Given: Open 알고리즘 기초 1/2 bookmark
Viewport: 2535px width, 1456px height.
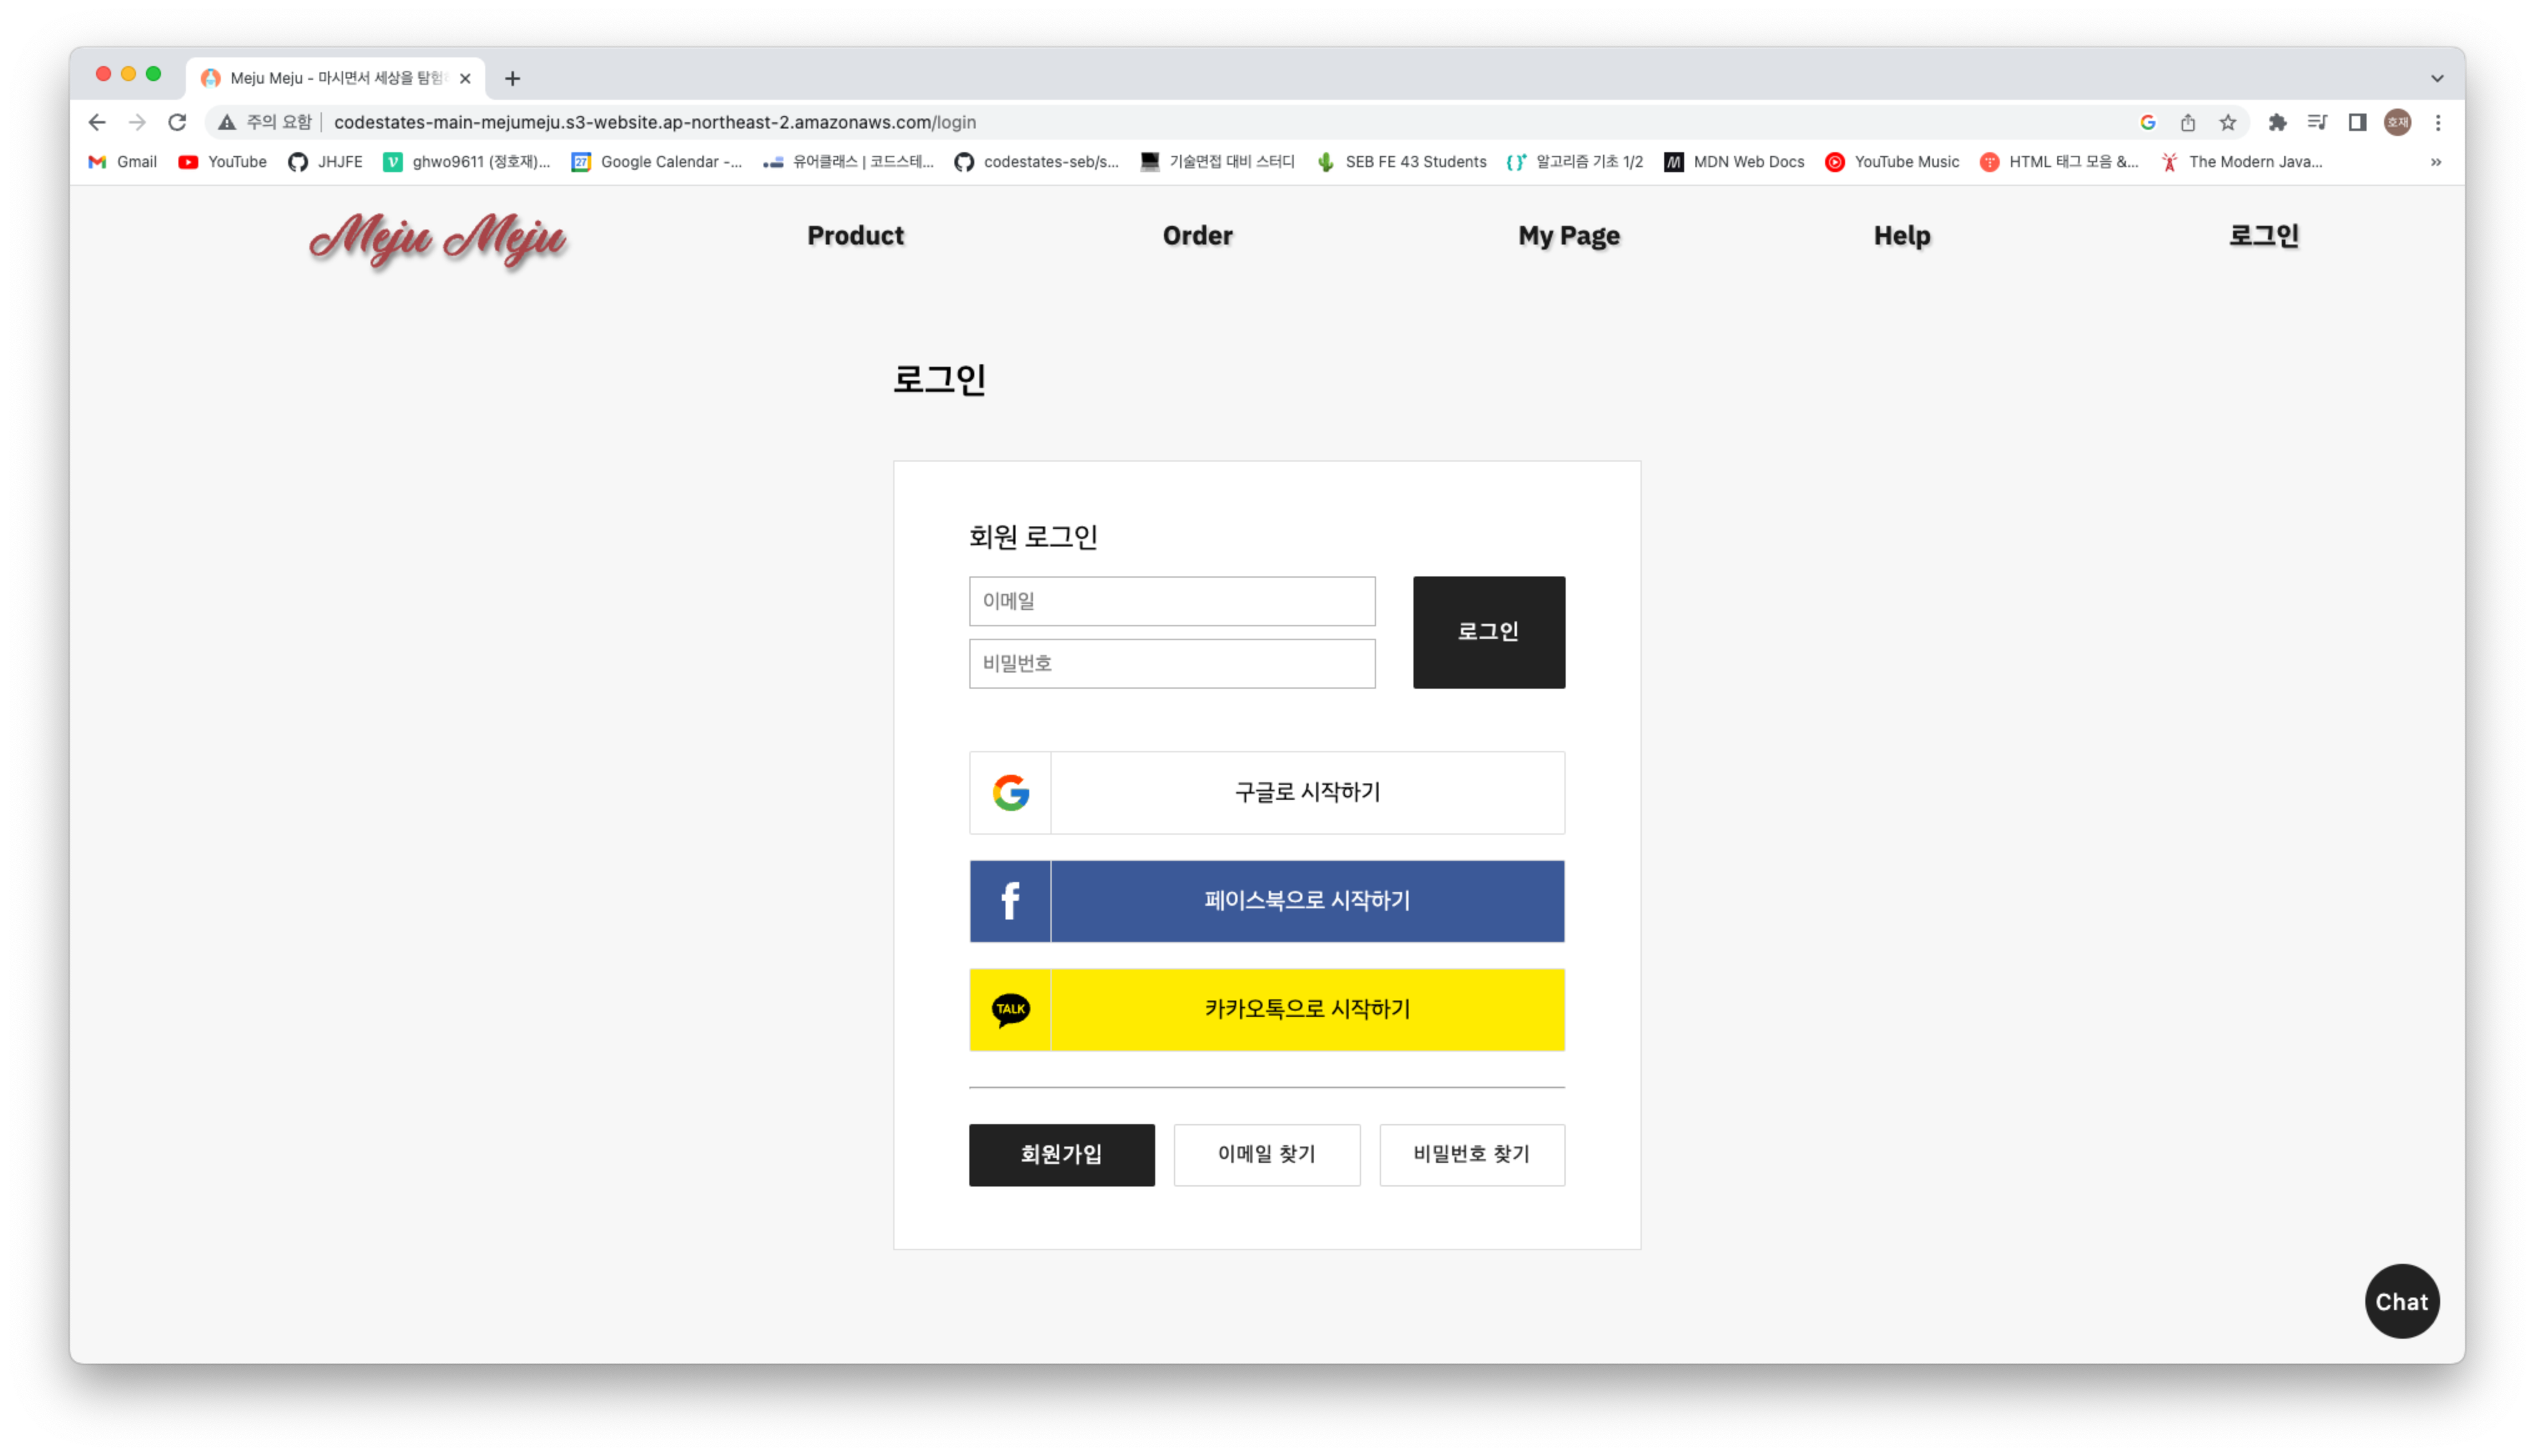Looking at the screenshot, I should pyautogui.click(x=1576, y=162).
